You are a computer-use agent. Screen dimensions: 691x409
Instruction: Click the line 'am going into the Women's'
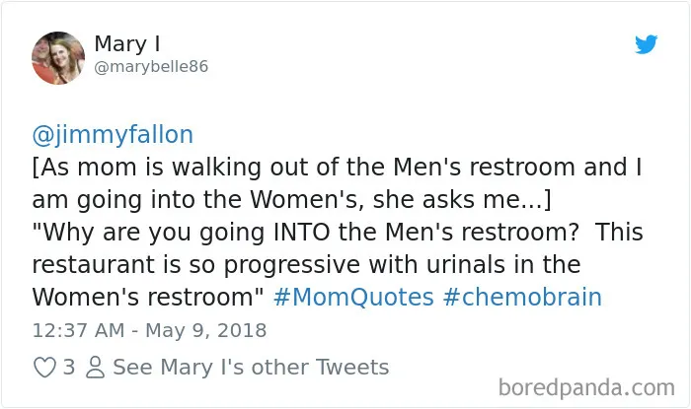pos(292,200)
